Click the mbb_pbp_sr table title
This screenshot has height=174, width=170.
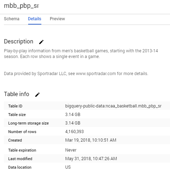21,6
